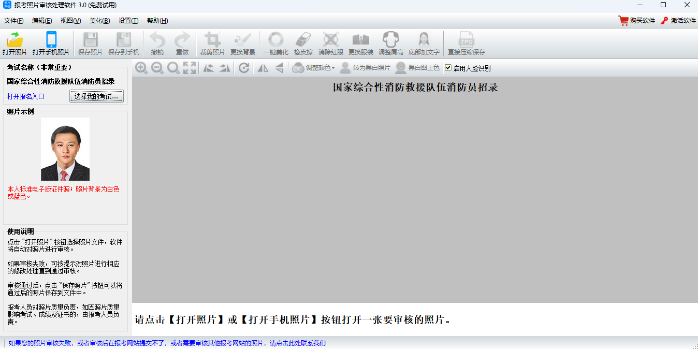Toggle the 启用人脸识别 checkbox
Screen dimensions: 698x349
click(x=448, y=68)
